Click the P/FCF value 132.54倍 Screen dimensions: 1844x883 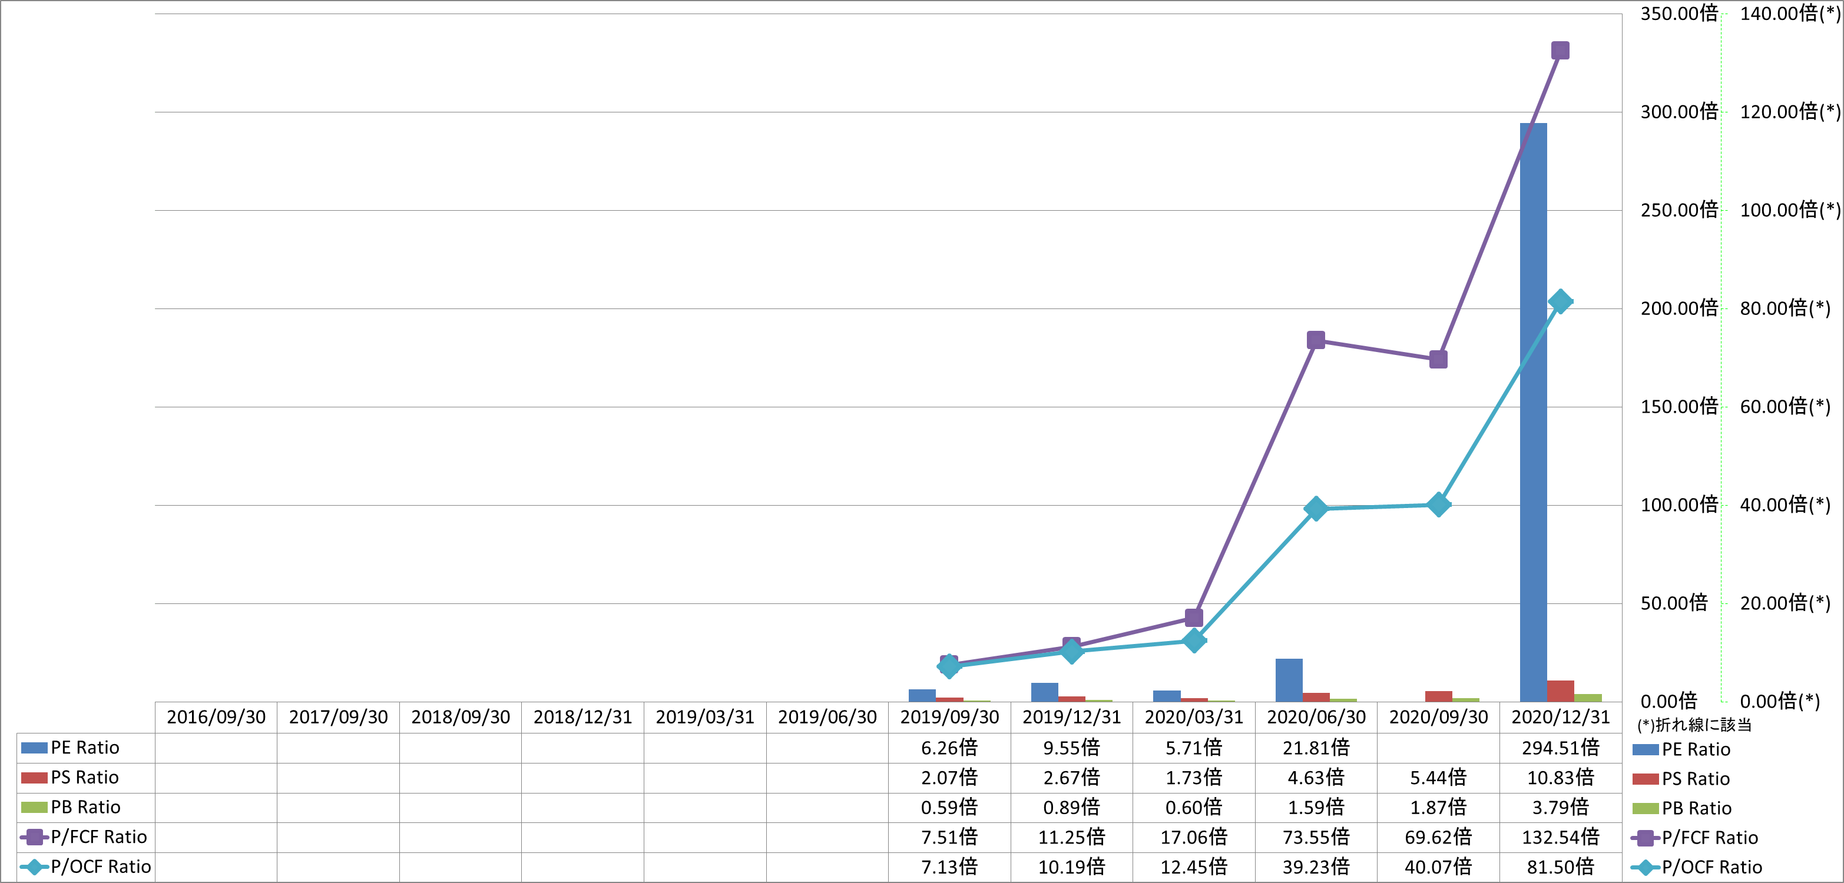1561,837
